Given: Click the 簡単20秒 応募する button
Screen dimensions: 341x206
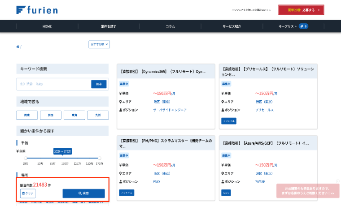Looking at the screenshot, I should point(301,10).
